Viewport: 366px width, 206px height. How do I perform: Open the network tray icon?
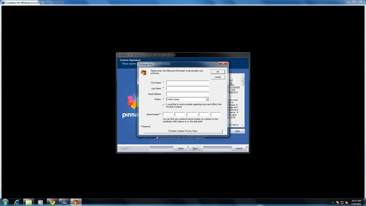click(x=342, y=202)
